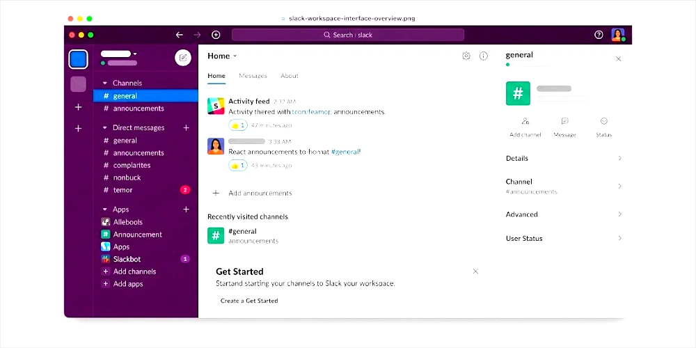
Task: Collapse the Apps section
Action: click(x=105, y=209)
